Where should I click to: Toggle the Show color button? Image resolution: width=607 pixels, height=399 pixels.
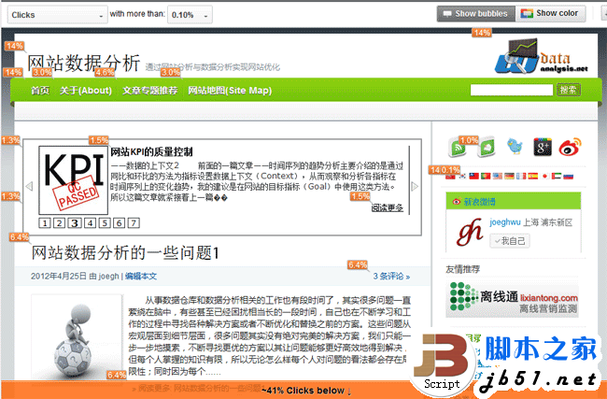click(551, 14)
